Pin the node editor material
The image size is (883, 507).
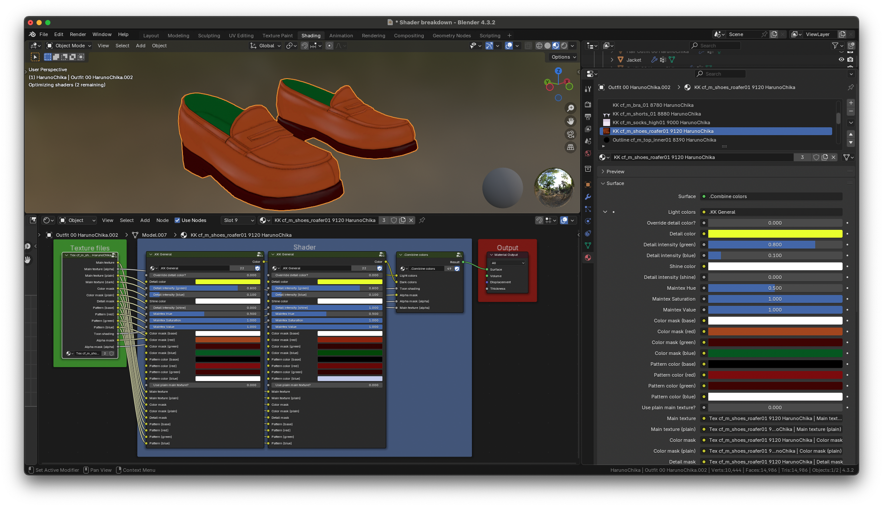click(x=422, y=220)
